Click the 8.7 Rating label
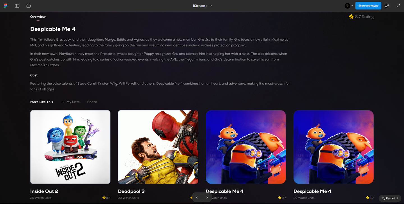Image resolution: width=404 pixels, height=204 pixels. 364,17
